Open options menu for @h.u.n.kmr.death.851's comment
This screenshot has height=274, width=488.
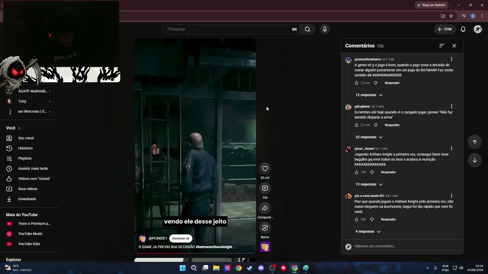click(452, 196)
